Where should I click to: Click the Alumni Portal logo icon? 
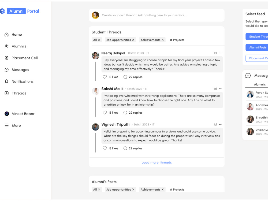pyautogui.click(x=2, y=11)
